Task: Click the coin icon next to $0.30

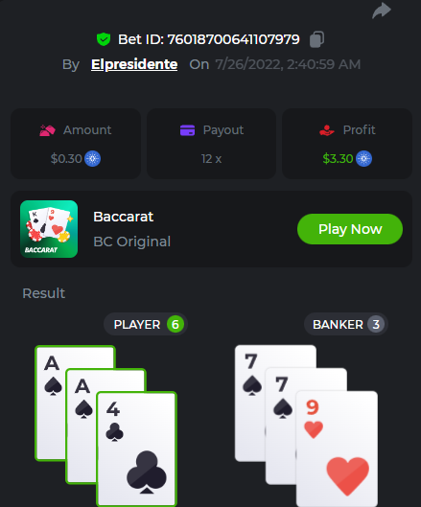Action: [x=93, y=159]
